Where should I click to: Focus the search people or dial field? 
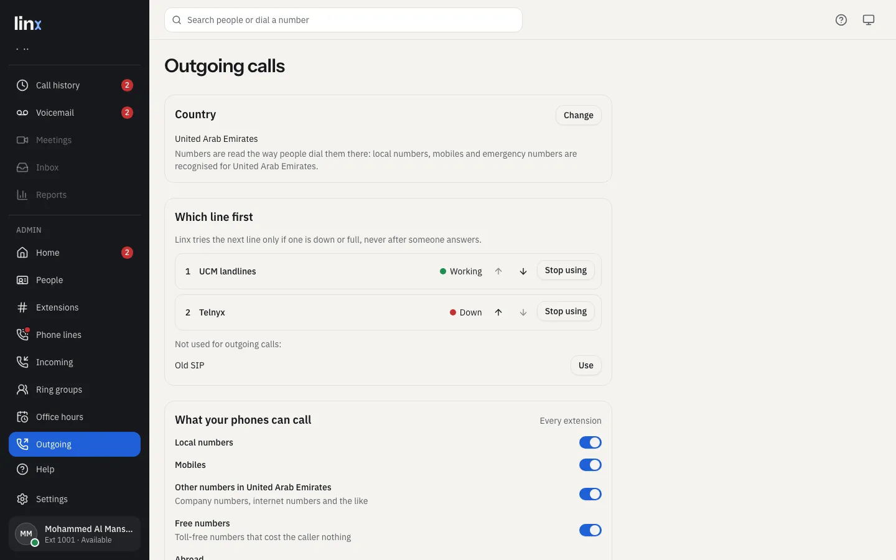[x=343, y=20]
